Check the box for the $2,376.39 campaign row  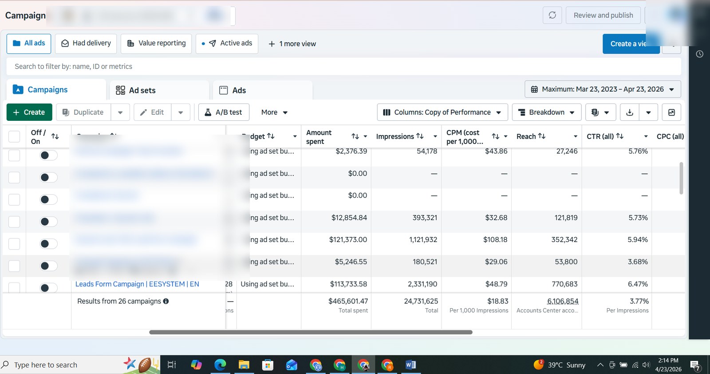point(14,155)
